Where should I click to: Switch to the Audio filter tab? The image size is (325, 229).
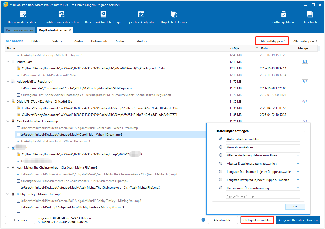click(78, 41)
